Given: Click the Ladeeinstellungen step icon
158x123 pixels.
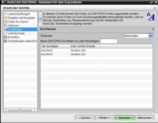Looking at the screenshot, I should coord(5,14).
